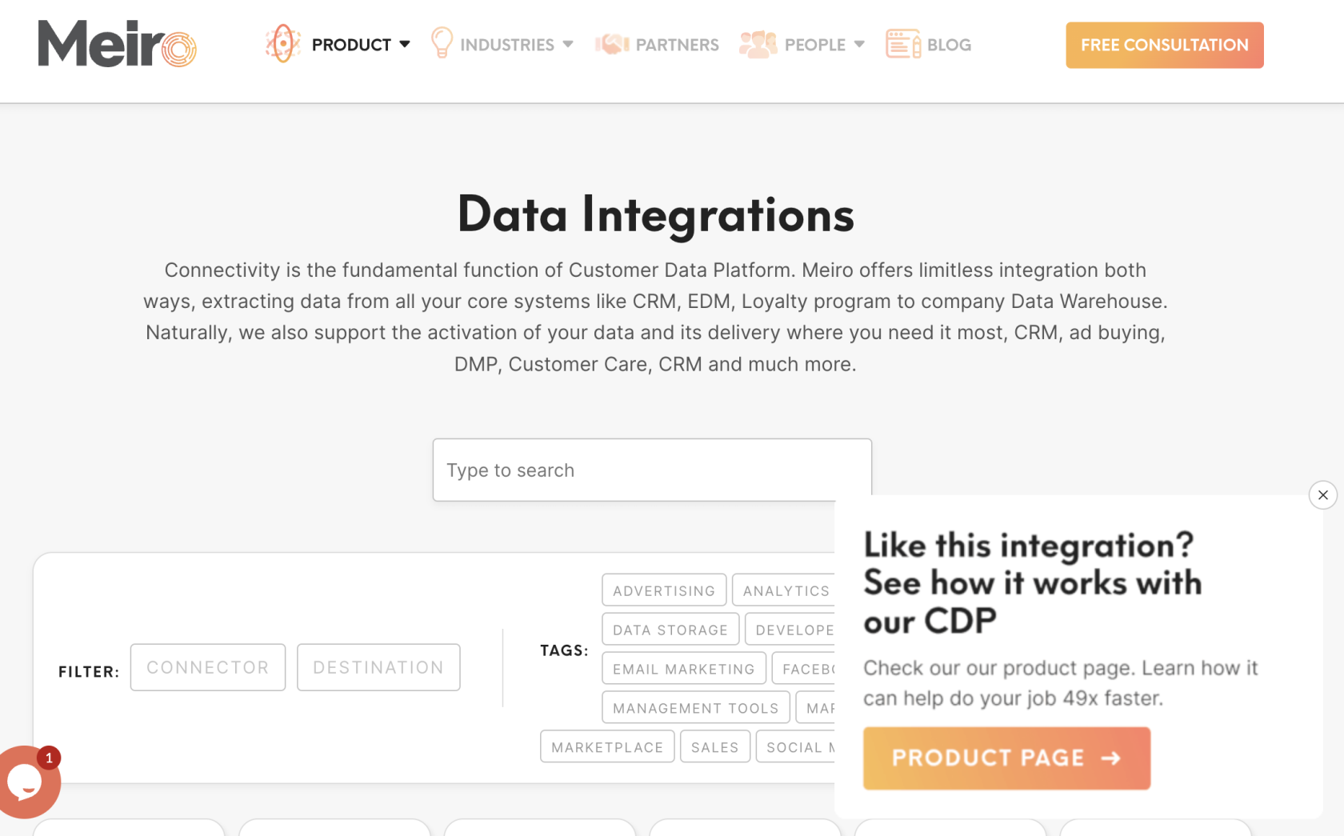This screenshot has width=1344, height=836.
Task: Expand the People dropdown arrow
Action: pos(859,44)
